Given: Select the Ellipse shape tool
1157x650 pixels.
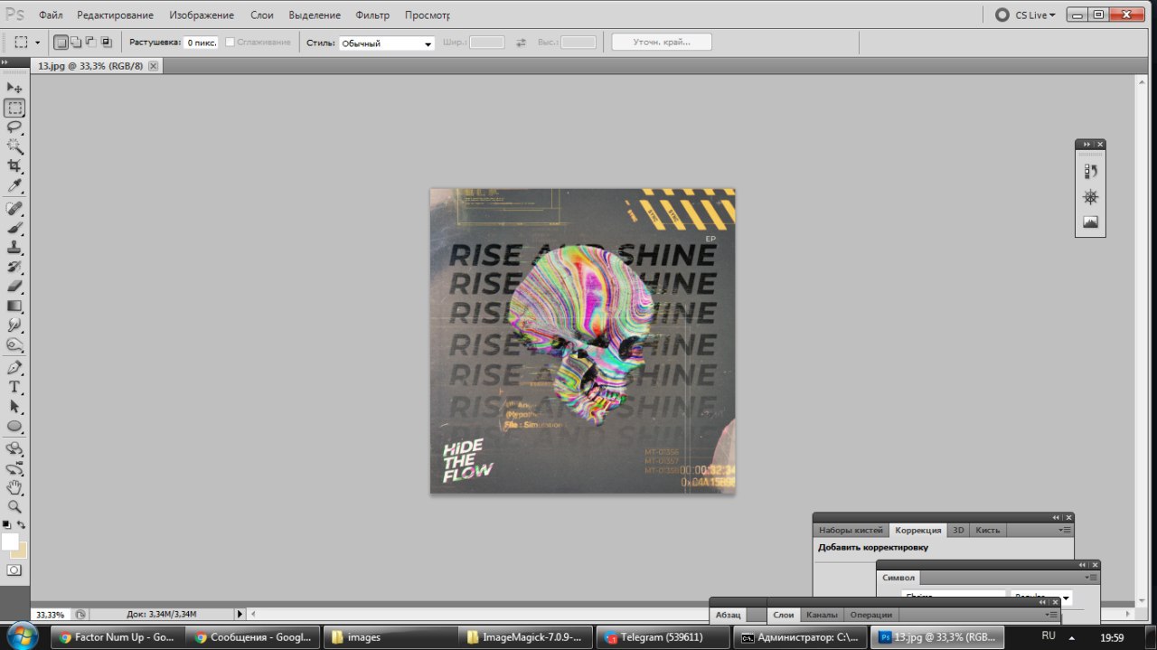Looking at the screenshot, I should 14,426.
